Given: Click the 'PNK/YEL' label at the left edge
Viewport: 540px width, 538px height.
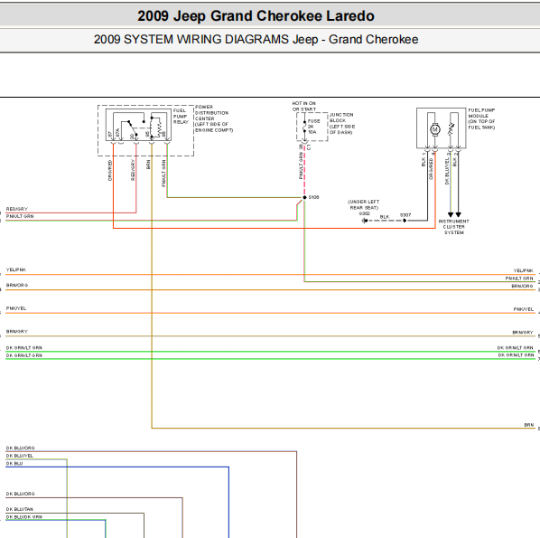Looking at the screenshot, I should click(16, 308).
